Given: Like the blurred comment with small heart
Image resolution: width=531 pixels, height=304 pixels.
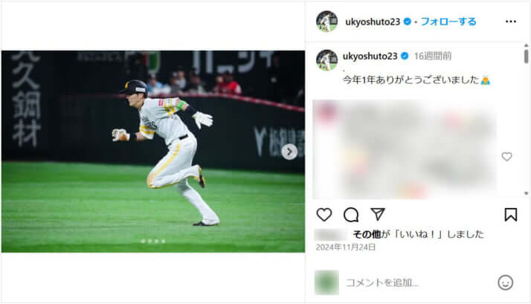Looking at the screenshot, I should point(506,156).
